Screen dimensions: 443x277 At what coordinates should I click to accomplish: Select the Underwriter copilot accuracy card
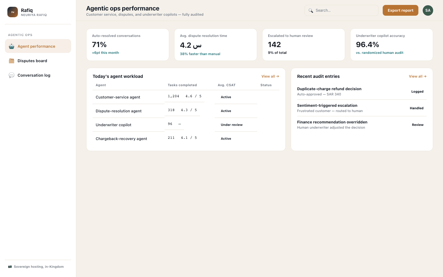392,45
